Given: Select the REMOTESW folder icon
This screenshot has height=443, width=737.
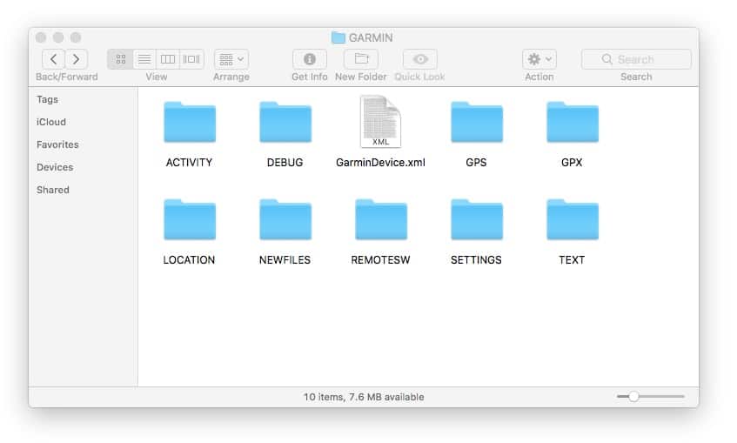Looking at the screenshot, I should (381, 219).
